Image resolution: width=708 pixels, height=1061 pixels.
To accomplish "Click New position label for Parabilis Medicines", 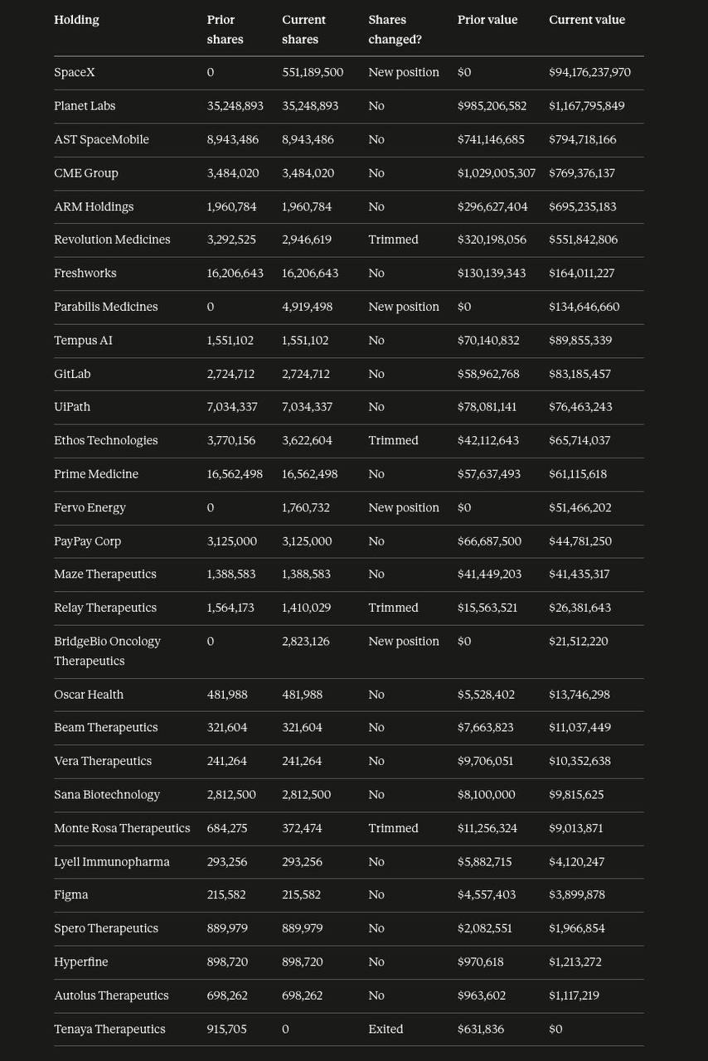I will click(404, 307).
